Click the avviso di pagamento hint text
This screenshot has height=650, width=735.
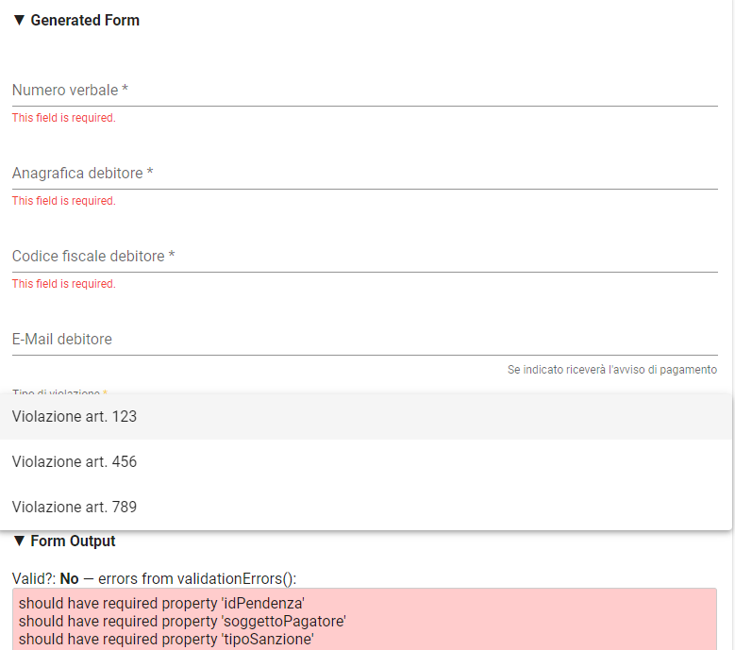(x=611, y=370)
